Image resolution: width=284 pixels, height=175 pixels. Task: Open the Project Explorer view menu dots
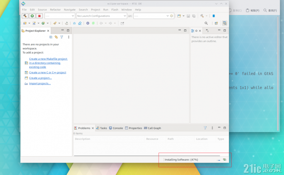click(69, 37)
